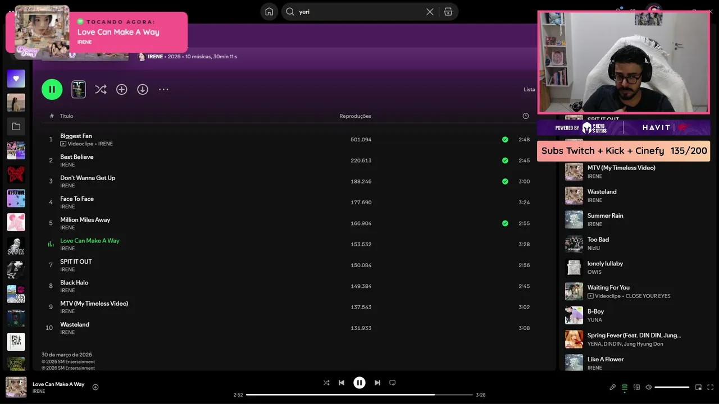Screen dimensions: 719x404
Task: Mute audio with the speaker icon
Action: (648, 387)
